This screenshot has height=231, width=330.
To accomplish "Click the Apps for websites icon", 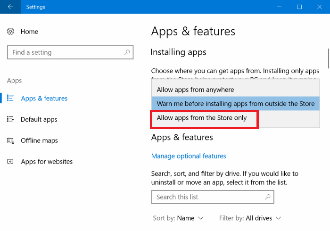I will pos(11,162).
